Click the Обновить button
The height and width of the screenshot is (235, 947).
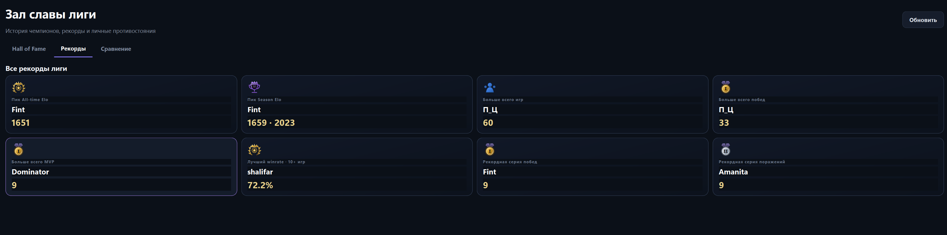(923, 20)
